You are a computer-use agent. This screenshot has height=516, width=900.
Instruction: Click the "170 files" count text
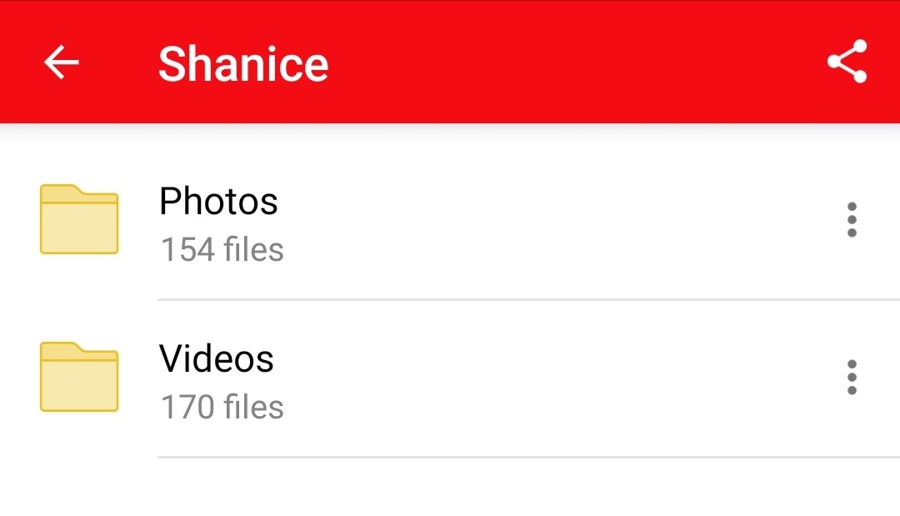point(222,407)
